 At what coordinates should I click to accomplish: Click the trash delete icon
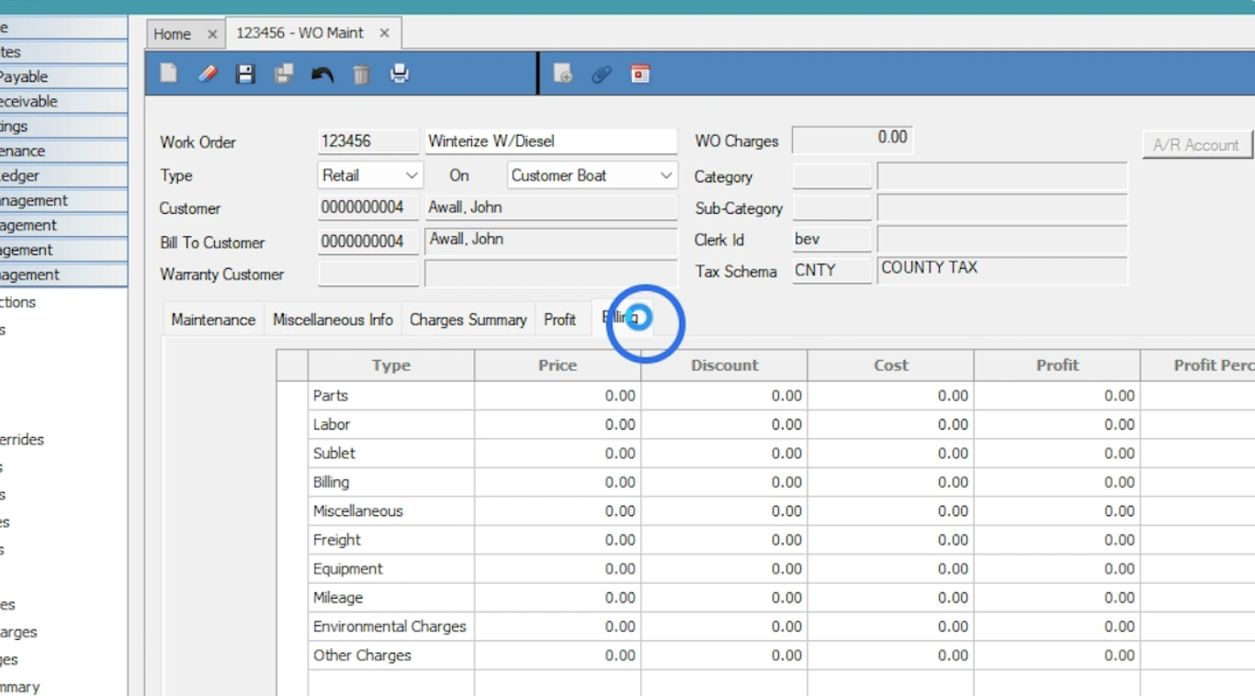[361, 74]
